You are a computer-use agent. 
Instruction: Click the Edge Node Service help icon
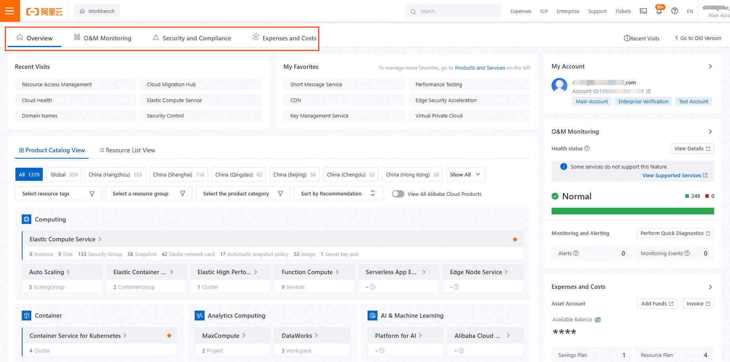pyautogui.click(x=457, y=287)
